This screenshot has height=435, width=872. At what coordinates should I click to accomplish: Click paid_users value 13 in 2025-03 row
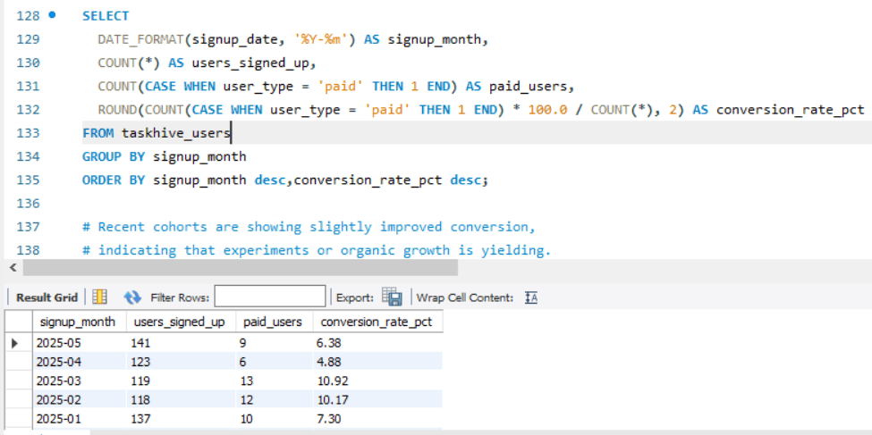point(275,381)
